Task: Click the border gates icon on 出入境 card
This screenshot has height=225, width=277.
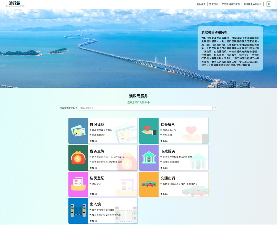Action: (78, 211)
